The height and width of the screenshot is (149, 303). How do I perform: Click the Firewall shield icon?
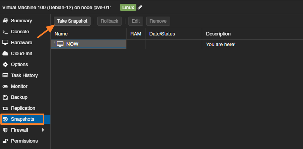[x=5, y=130]
